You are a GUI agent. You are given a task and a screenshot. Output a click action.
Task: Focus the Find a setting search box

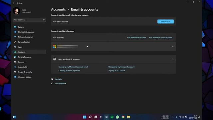pos(29,20)
